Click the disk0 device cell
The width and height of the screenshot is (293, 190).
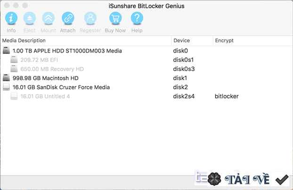[180, 51]
